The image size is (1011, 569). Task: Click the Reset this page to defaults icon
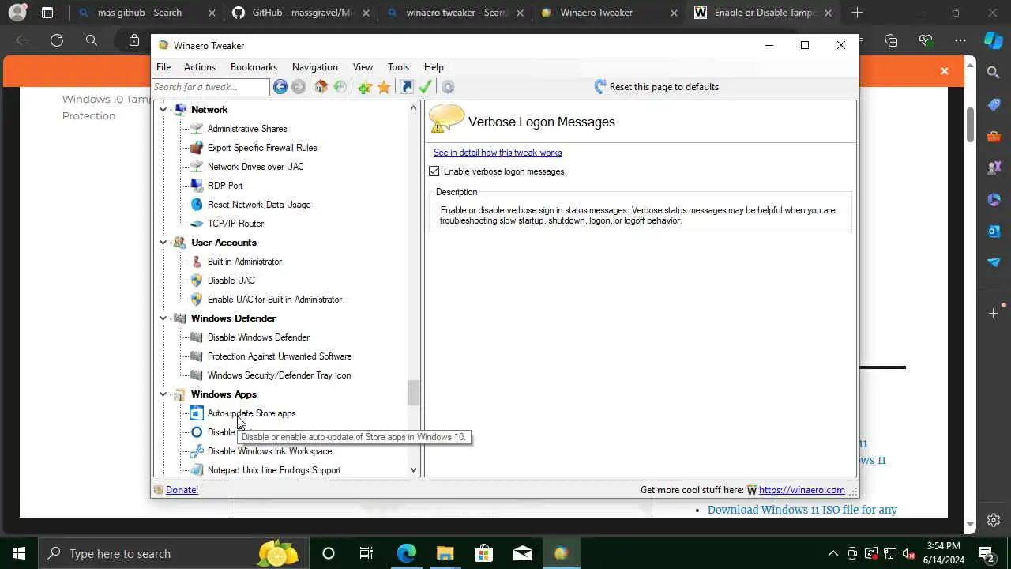600,87
